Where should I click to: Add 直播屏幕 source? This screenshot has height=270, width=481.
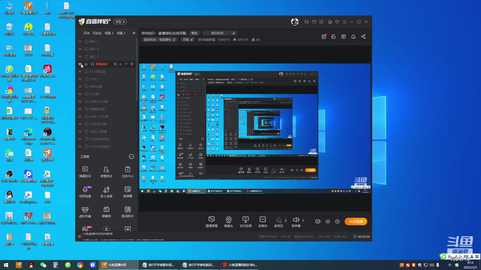click(212, 222)
